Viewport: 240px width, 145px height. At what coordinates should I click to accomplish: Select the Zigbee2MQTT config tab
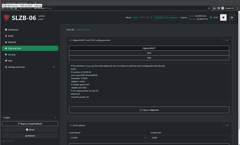(x=149, y=48)
